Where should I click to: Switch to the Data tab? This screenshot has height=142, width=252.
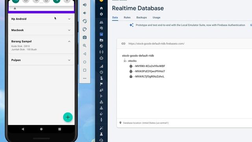[x=115, y=17]
